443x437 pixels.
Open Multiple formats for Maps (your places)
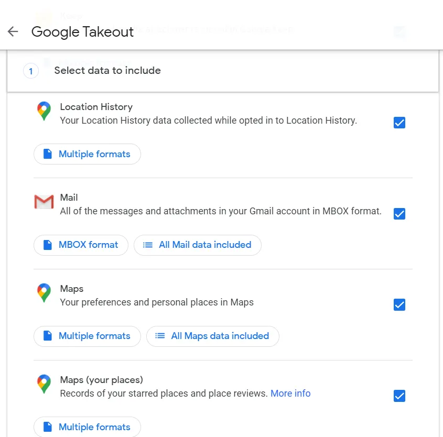point(88,427)
